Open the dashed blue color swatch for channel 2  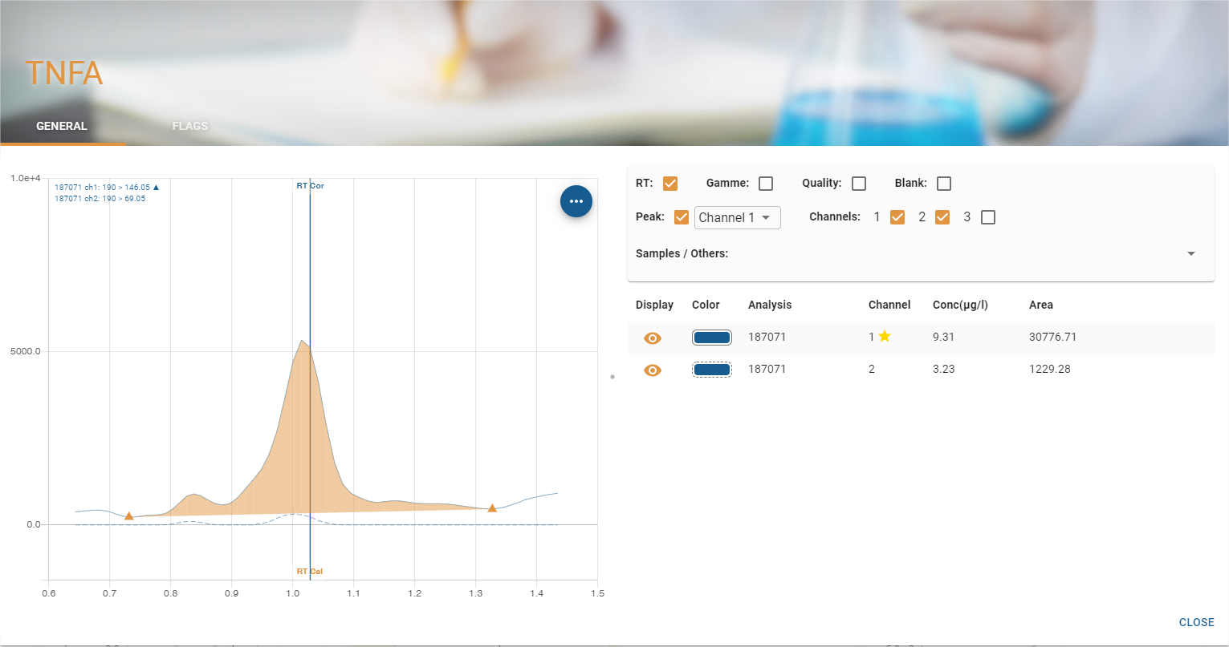click(x=711, y=370)
